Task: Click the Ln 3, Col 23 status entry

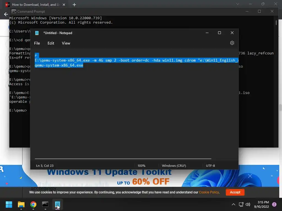Action: pos(45,166)
